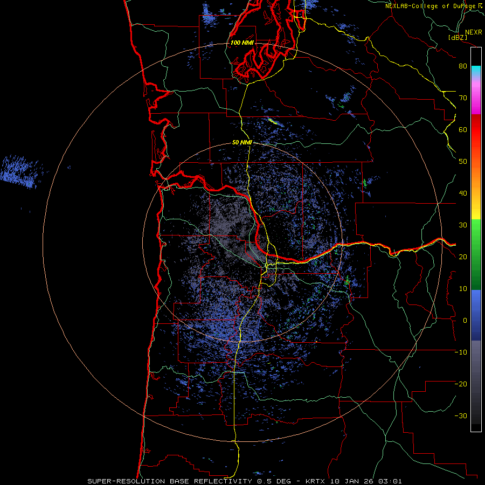485x485 pixels.
Task: Click the "80" value on the dBZ scale
Action: click(463, 66)
